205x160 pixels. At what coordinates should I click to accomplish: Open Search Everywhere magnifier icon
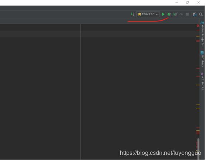click(201, 14)
